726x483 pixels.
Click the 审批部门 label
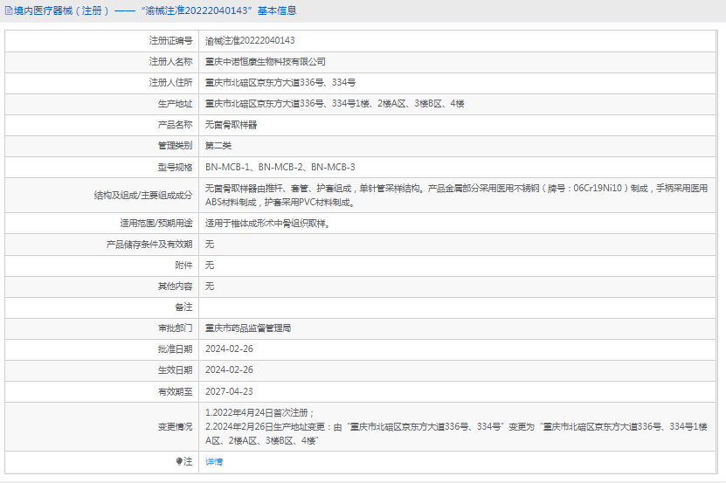tap(175, 328)
